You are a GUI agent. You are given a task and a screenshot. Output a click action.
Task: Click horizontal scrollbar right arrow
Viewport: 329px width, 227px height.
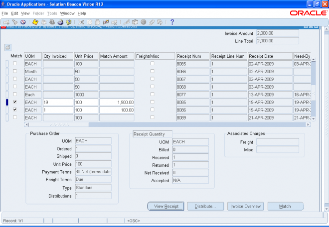[308, 125]
